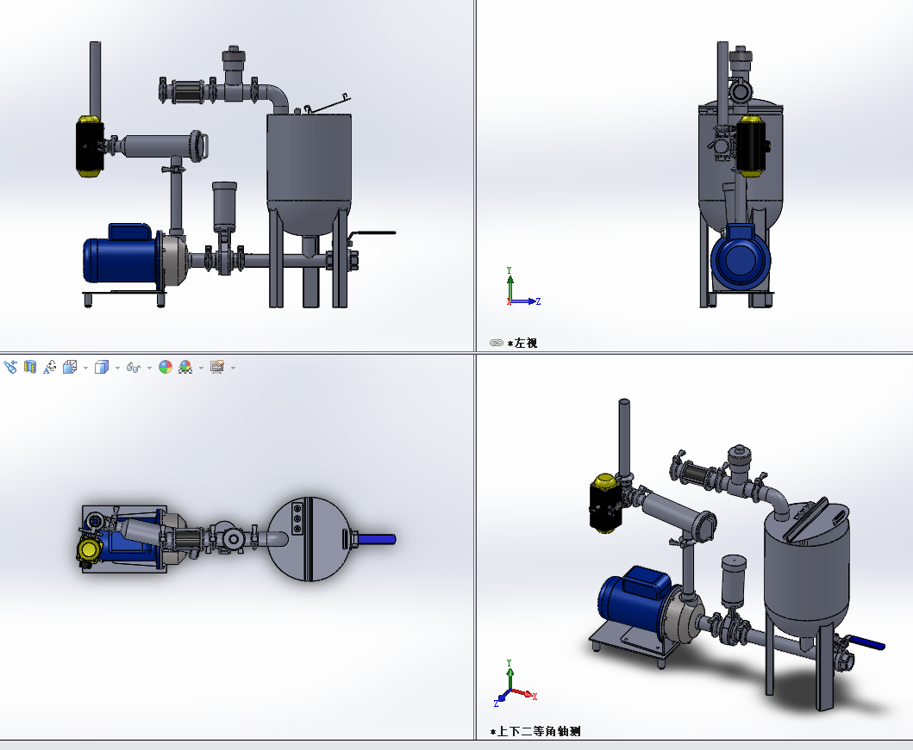Viewport: 913px width, 750px height.
Task: Expand the View Settings dropdown arrow
Action: click(234, 368)
